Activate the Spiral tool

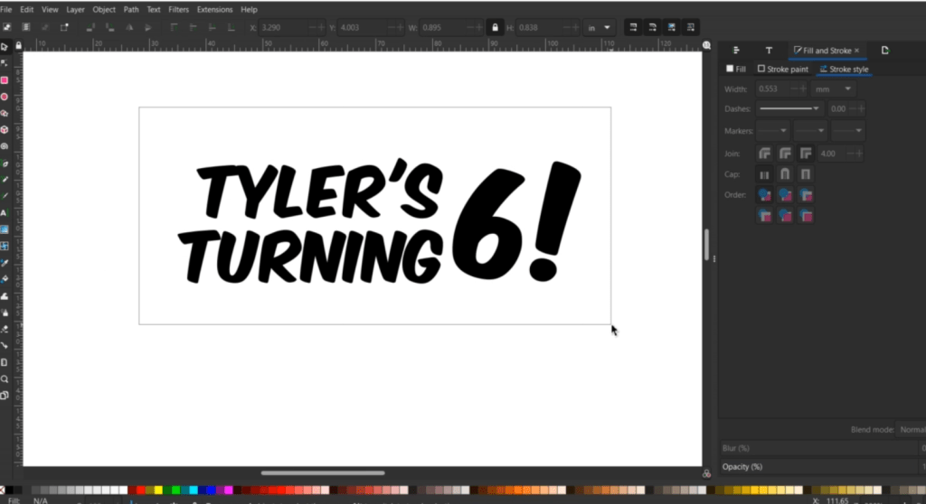pyautogui.click(x=5, y=145)
